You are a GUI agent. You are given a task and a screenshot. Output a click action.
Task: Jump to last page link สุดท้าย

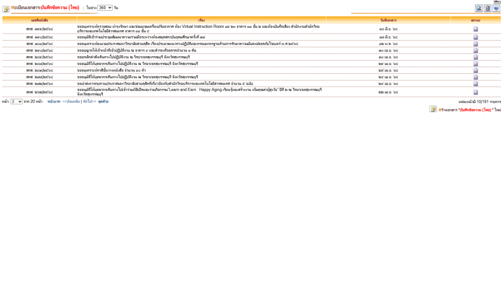tap(103, 102)
